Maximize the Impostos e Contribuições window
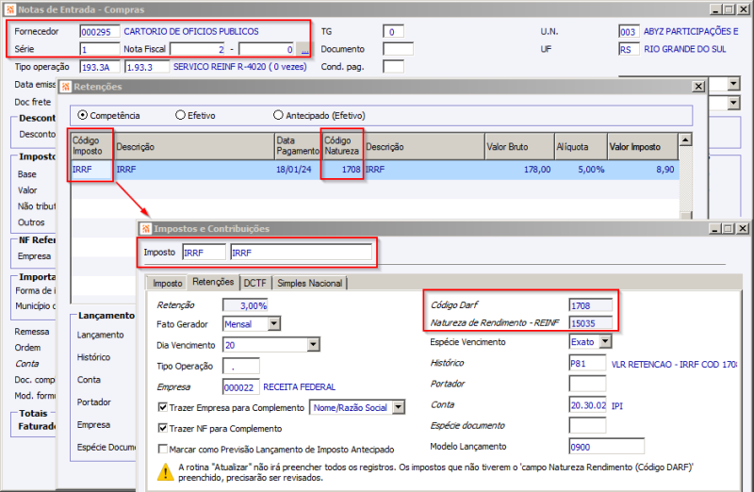754x492 pixels. 728,228
